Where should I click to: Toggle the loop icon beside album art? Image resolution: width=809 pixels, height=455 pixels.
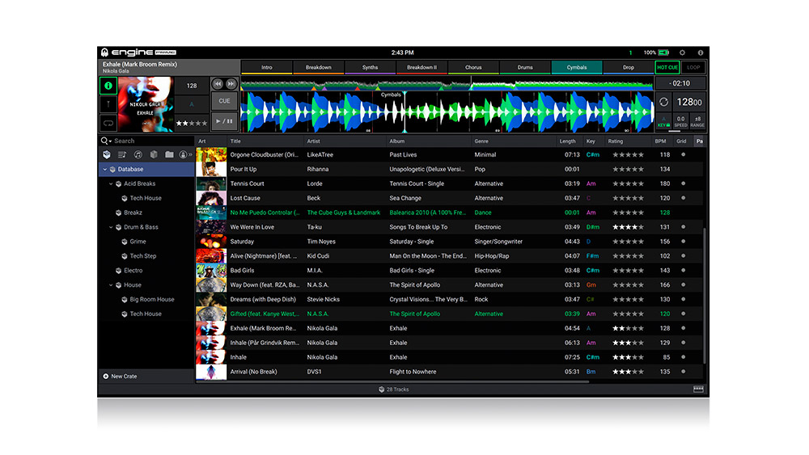108,123
